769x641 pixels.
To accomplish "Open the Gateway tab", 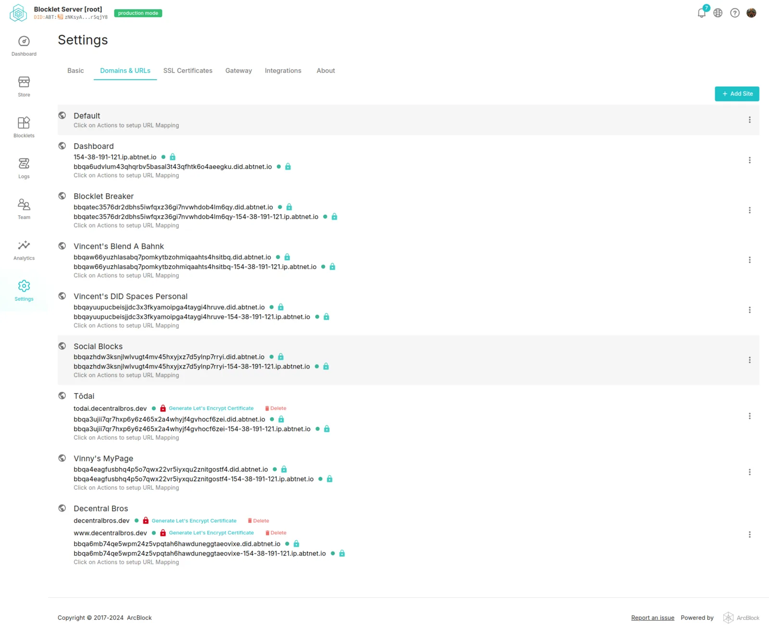I will [239, 71].
